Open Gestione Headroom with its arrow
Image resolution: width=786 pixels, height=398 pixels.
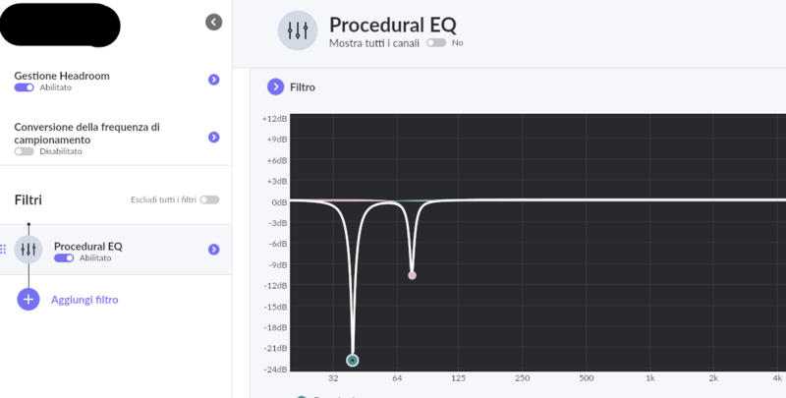pos(213,80)
